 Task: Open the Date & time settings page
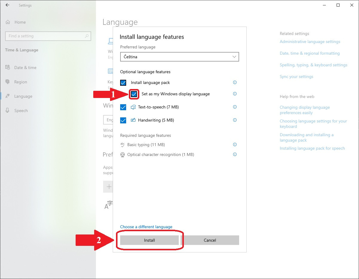point(25,68)
